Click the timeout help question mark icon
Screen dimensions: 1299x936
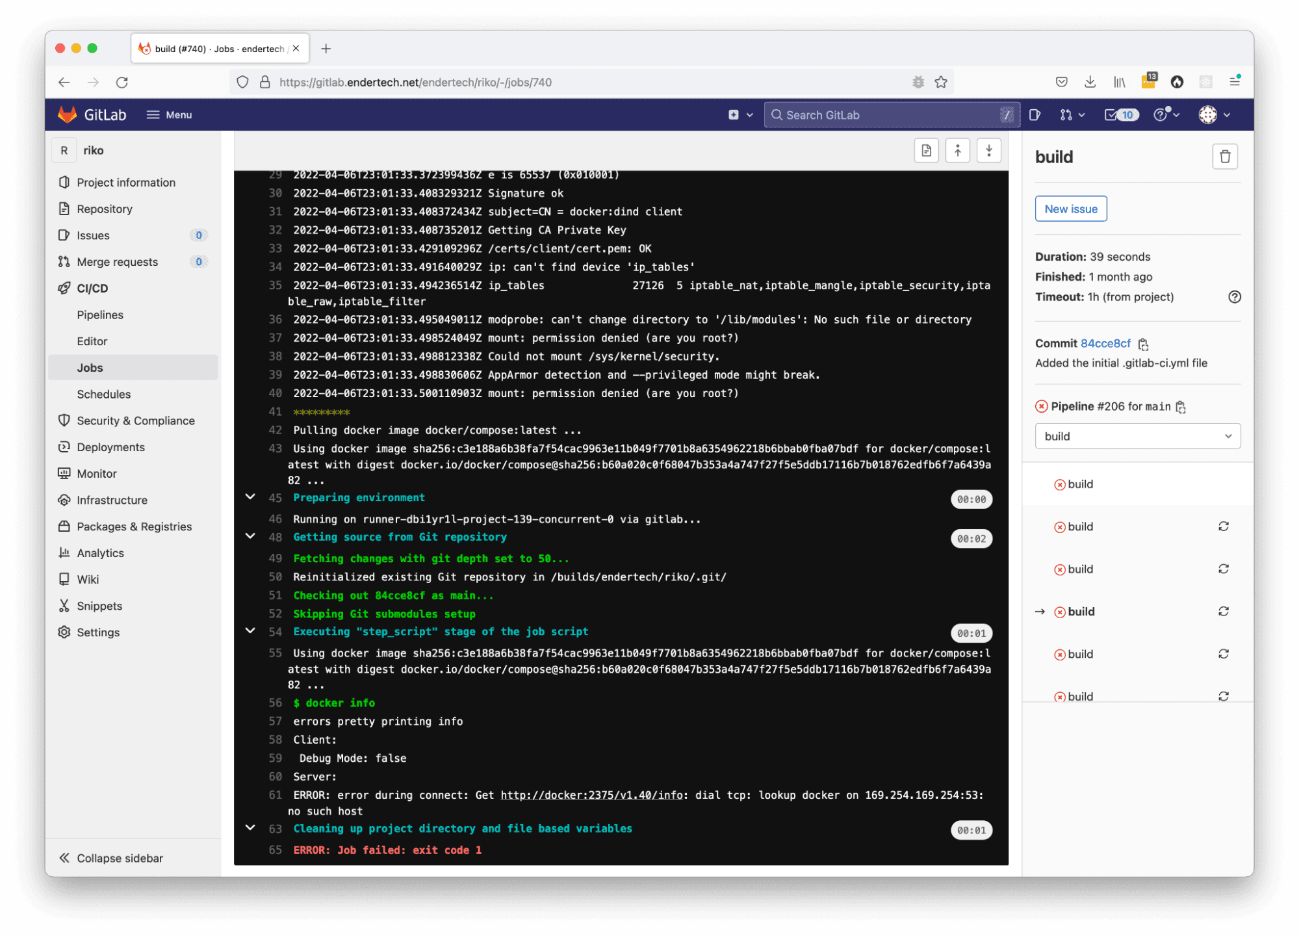1234,297
